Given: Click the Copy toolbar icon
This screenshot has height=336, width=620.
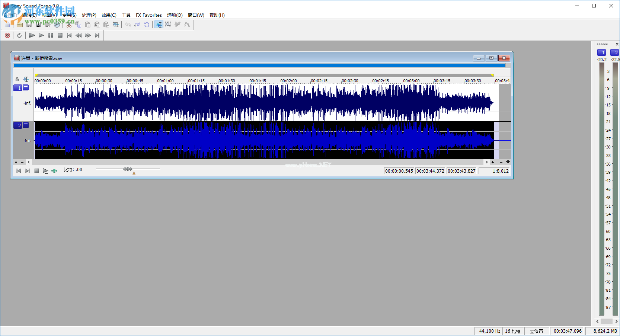Looking at the screenshot, I should point(78,25).
